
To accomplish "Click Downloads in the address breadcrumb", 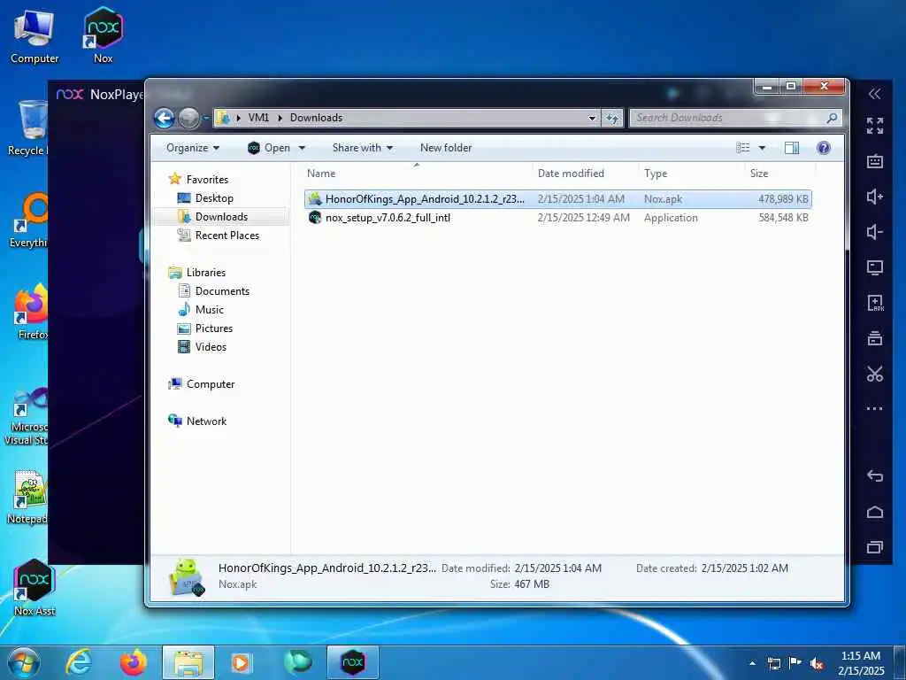I will tap(316, 118).
